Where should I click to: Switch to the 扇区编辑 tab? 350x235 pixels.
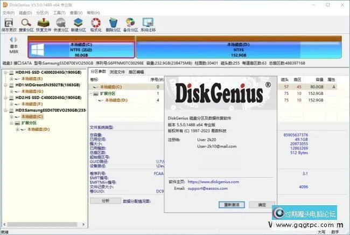point(136,72)
